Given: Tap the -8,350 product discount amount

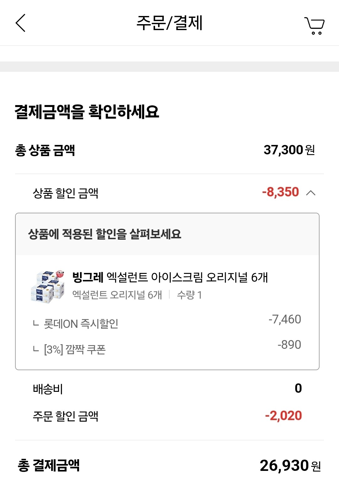Looking at the screenshot, I should (280, 192).
